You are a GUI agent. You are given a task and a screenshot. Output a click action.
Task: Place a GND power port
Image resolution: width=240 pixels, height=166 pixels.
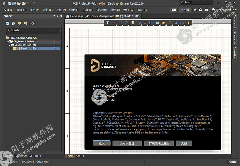pyautogui.click(x=145, y=23)
